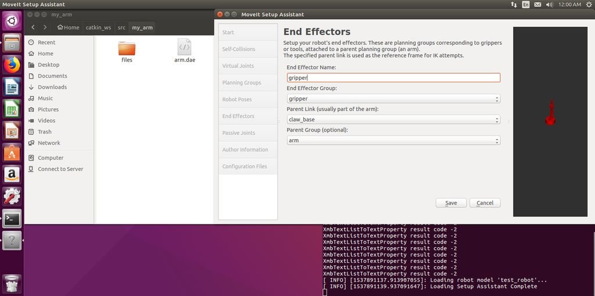Open keyboard language En indicator
The width and height of the screenshot is (595, 296).
tap(525, 5)
